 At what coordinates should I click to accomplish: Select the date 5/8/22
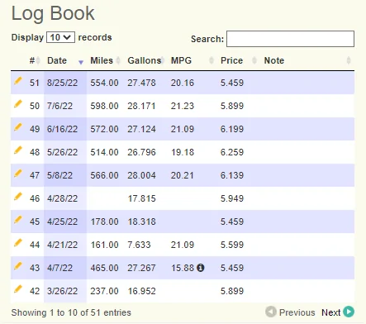[59, 175]
